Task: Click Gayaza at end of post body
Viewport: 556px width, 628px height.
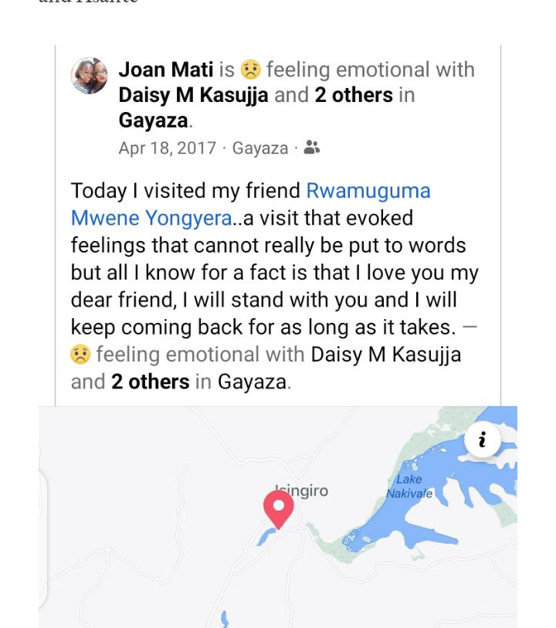Action: (x=253, y=382)
